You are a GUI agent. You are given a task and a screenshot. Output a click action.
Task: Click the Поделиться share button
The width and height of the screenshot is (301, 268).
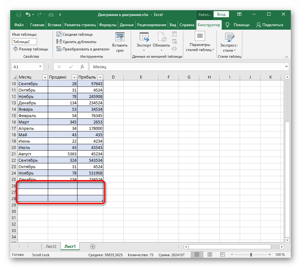(270, 25)
